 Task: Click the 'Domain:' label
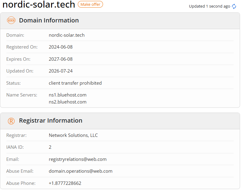15,35
